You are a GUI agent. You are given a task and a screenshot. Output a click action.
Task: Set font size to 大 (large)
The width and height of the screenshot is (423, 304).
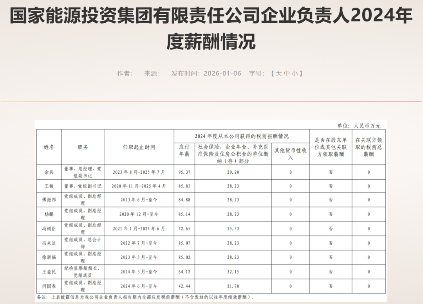pos(278,74)
